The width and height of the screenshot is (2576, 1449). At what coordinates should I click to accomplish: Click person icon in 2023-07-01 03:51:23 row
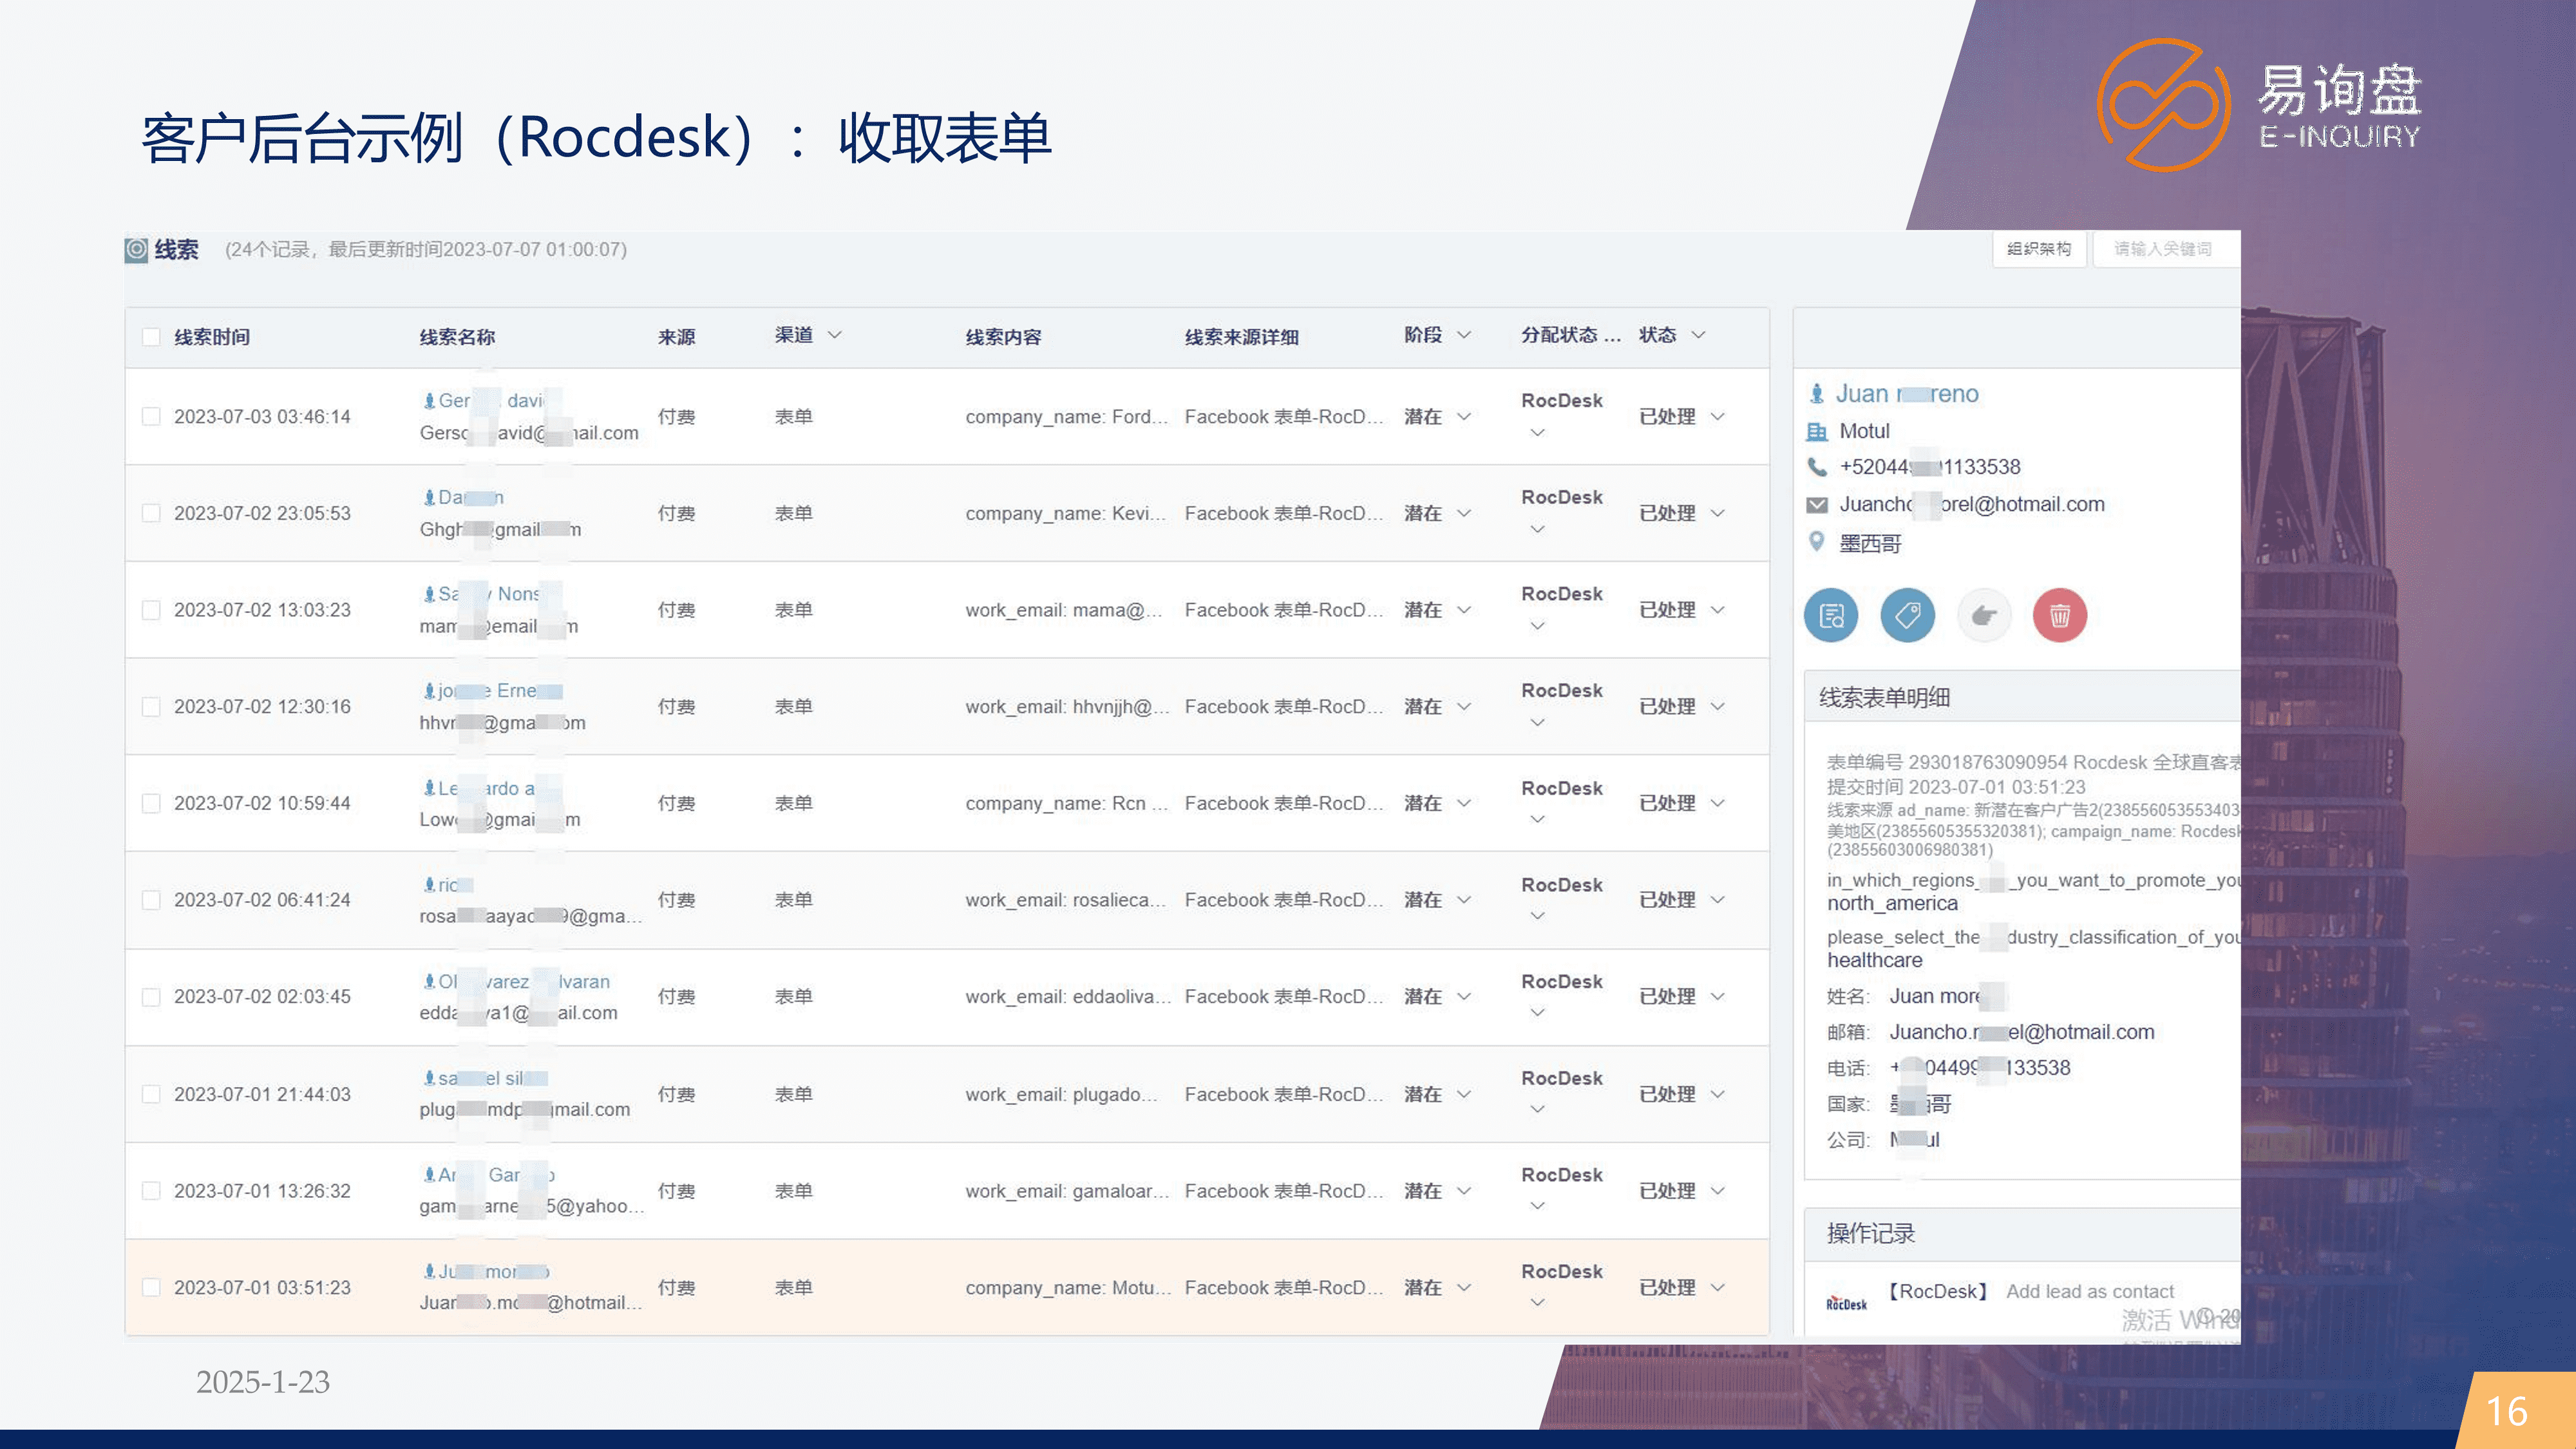[429, 1271]
